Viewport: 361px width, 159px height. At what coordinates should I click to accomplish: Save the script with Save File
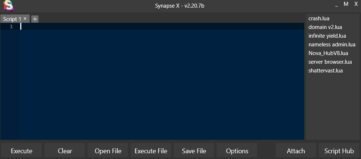pos(194,151)
